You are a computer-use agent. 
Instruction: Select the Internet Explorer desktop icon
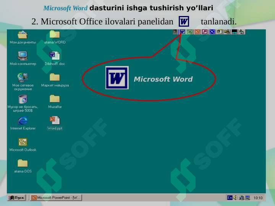pos(23,121)
